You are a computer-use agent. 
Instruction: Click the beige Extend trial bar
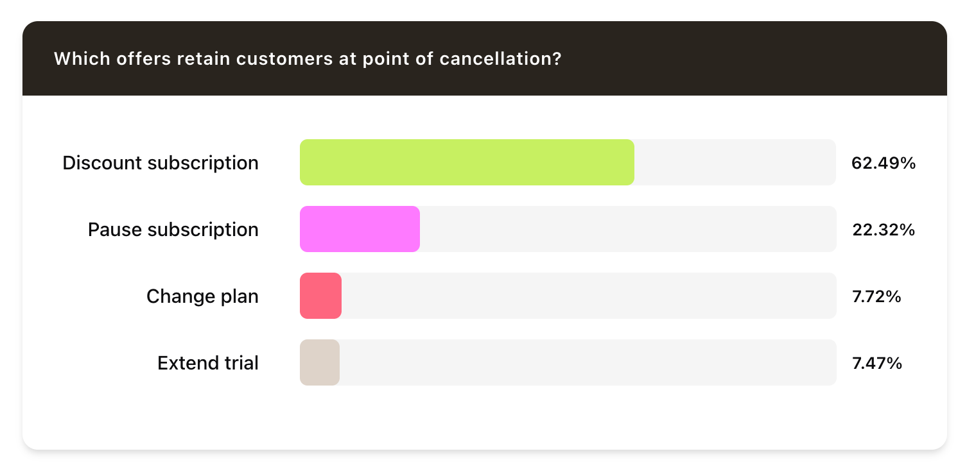click(x=319, y=362)
